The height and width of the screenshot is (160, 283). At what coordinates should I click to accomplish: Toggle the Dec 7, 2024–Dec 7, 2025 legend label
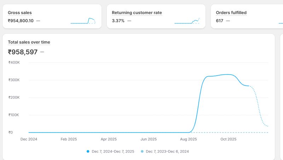(113, 152)
